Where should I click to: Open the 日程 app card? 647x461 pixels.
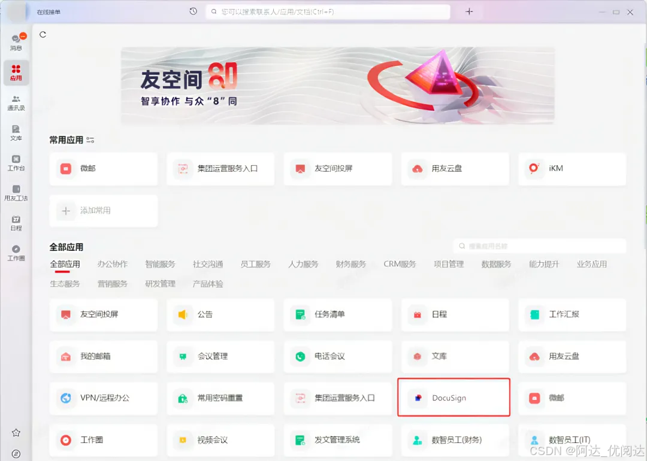coord(455,315)
